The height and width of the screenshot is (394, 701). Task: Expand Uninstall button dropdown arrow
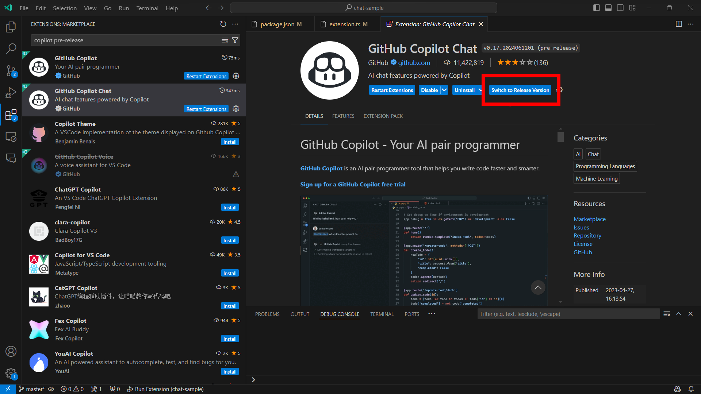click(x=480, y=90)
